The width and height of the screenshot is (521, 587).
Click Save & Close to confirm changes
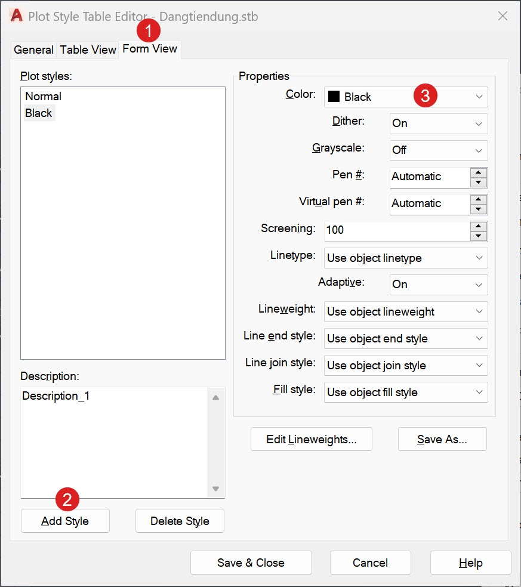coord(251,562)
